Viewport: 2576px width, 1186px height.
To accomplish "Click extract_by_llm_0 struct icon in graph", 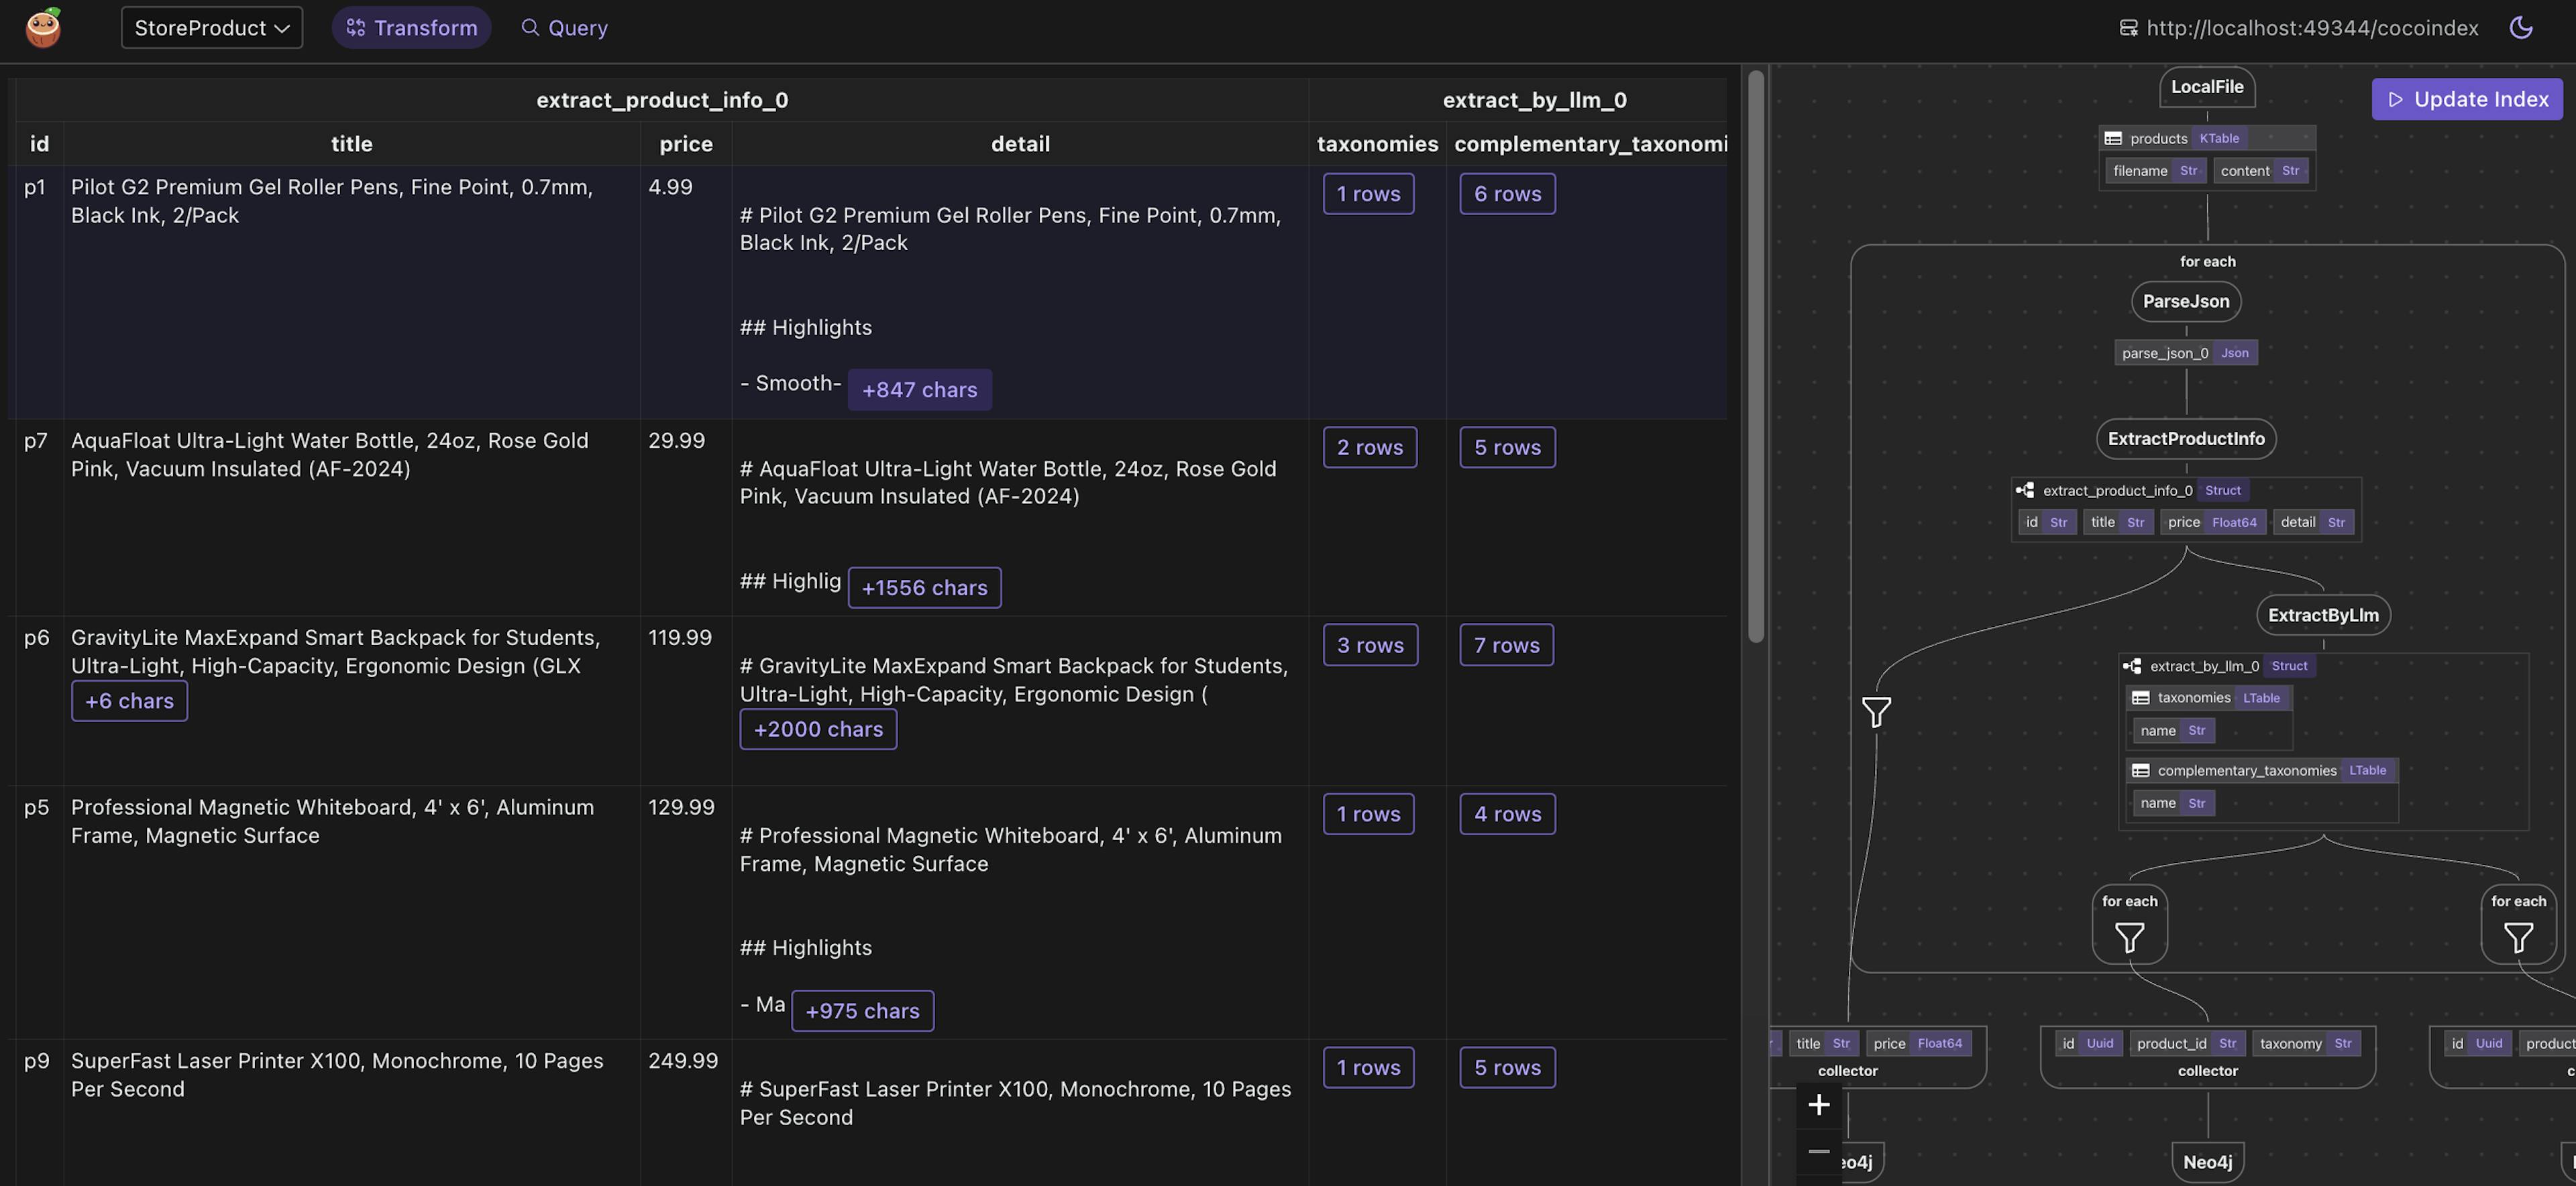I will [x=2132, y=666].
